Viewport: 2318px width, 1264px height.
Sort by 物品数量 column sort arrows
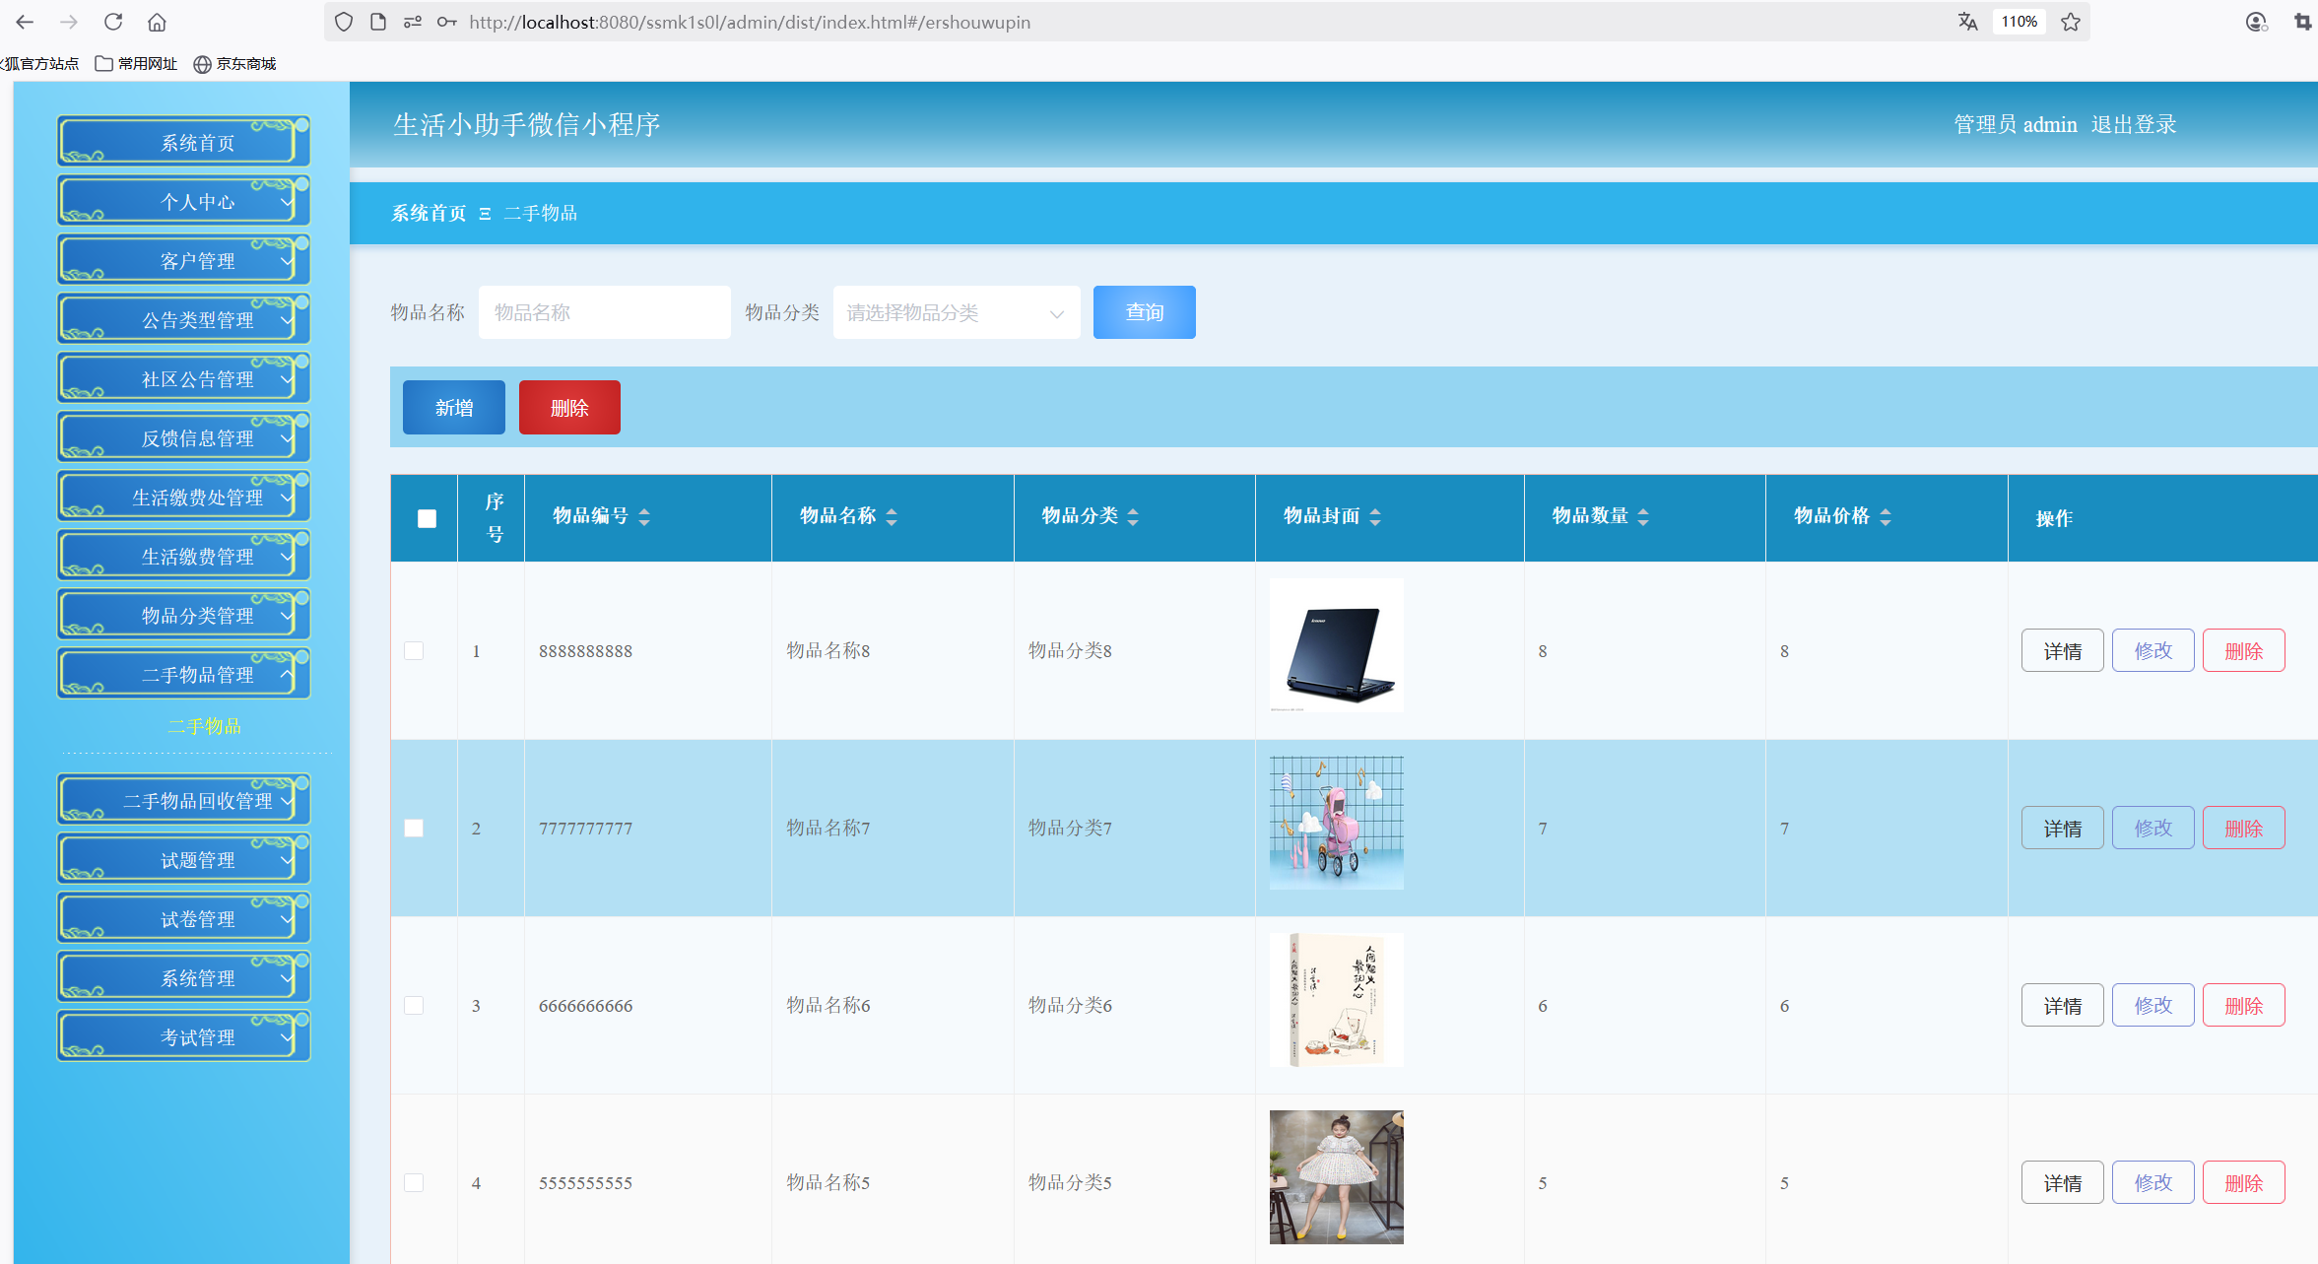(1643, 516)
